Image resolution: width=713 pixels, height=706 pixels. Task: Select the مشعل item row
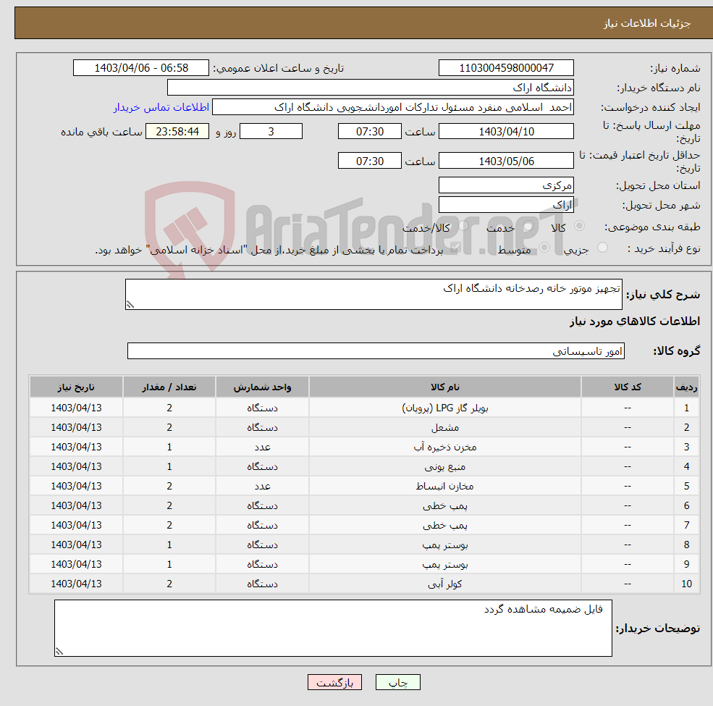tap(364, 427)
